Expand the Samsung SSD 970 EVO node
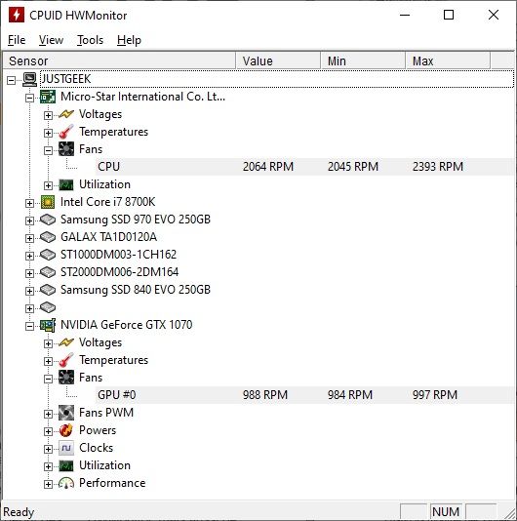Screen dimensions: 517x521 coord(29,220)
